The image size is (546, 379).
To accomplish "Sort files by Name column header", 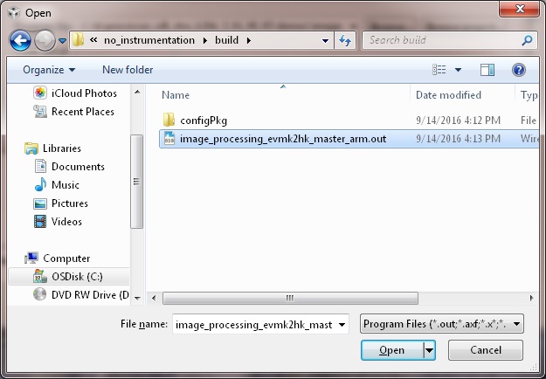I will point(176,94).
